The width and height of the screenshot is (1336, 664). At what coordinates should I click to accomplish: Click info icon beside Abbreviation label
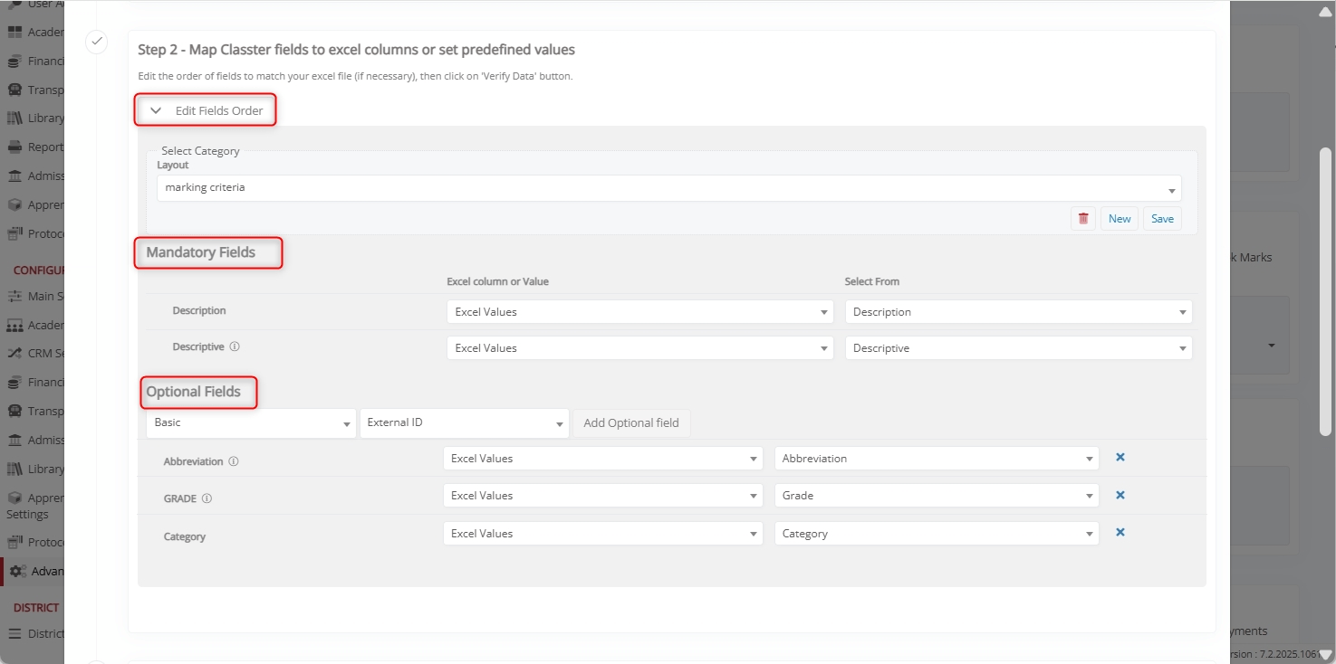click(234, 461)
